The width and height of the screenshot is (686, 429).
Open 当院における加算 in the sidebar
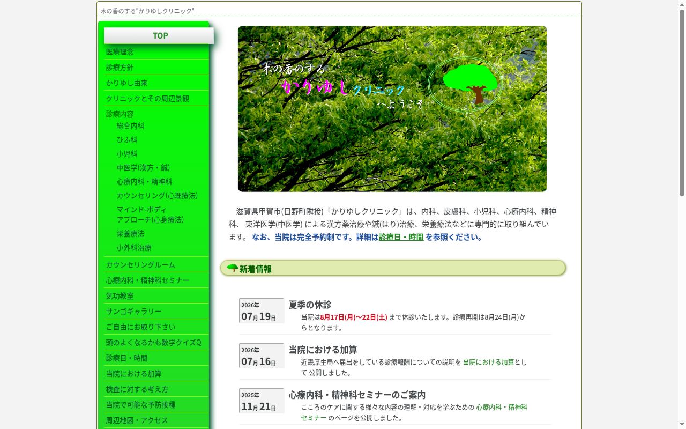pyautogui.click(x=156, y=374)
